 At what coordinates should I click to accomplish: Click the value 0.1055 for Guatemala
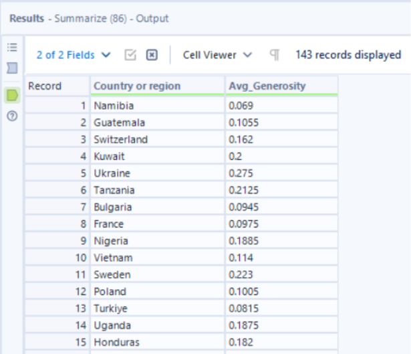pos(281,122)
